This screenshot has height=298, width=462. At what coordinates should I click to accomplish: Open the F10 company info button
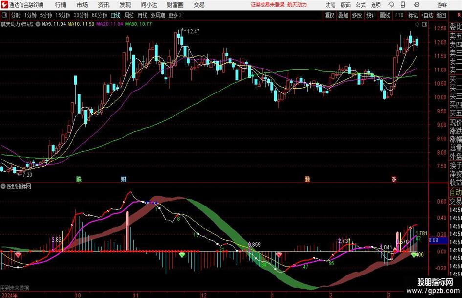(x=399, y=15)
